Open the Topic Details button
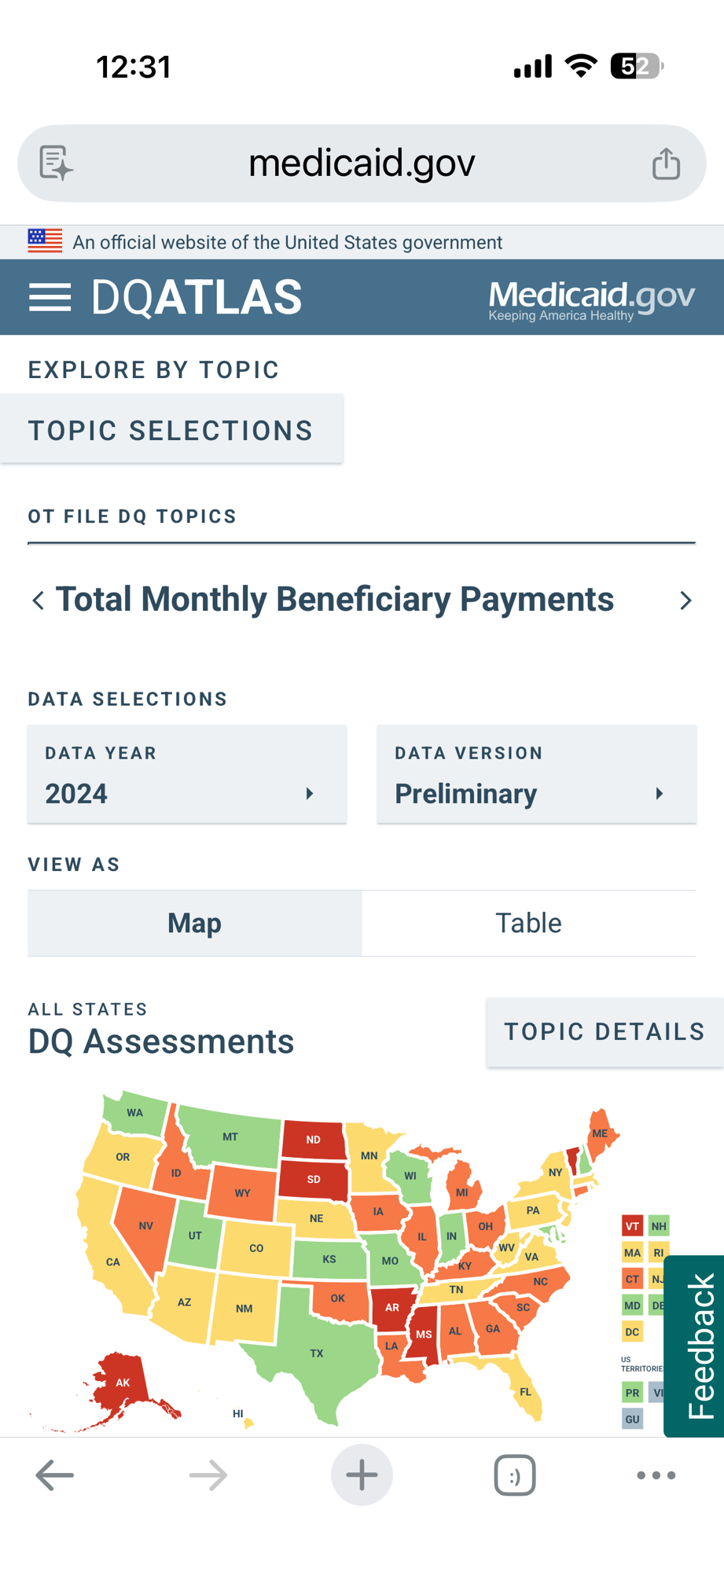Screen dimensions: 724x1572 tap(604, 1032)
